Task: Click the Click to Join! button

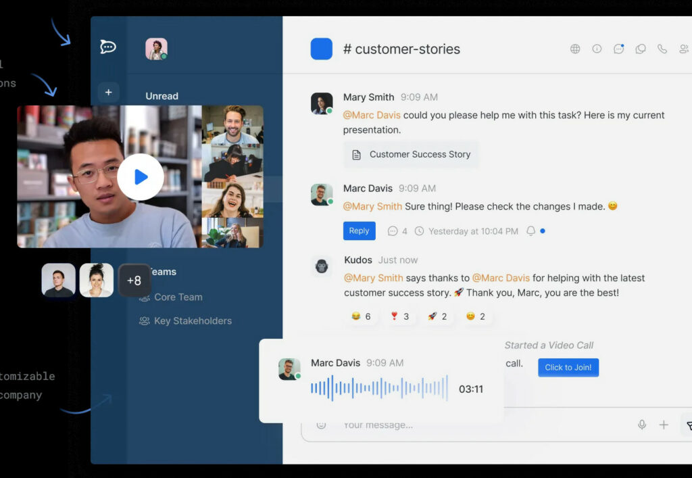Action: [x=568, y=367]
